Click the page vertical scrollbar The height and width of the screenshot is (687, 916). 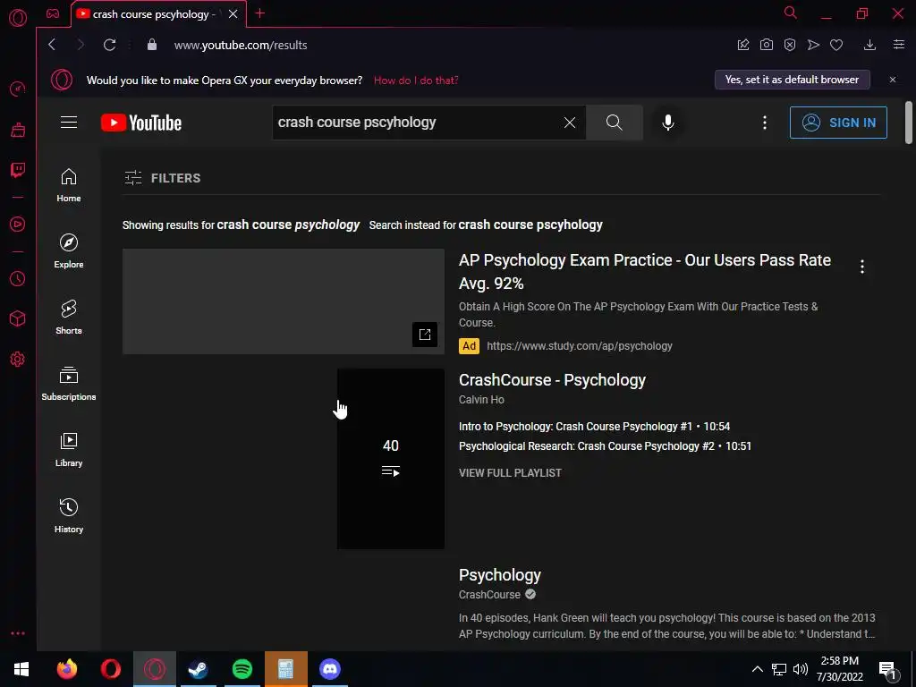point(909,122)
